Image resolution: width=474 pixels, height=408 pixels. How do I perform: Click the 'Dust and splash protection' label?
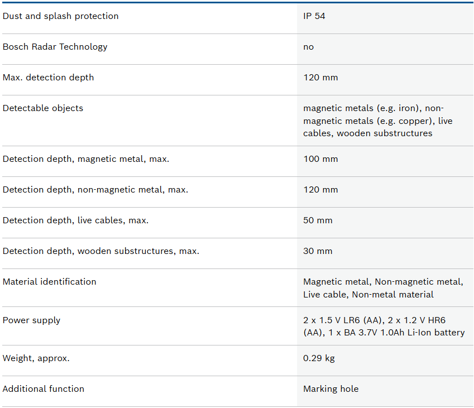pyautogui.click(x=60, y=16)
